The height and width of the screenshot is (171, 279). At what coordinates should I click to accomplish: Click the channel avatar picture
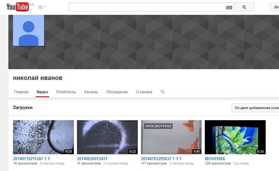pos(29,31)
